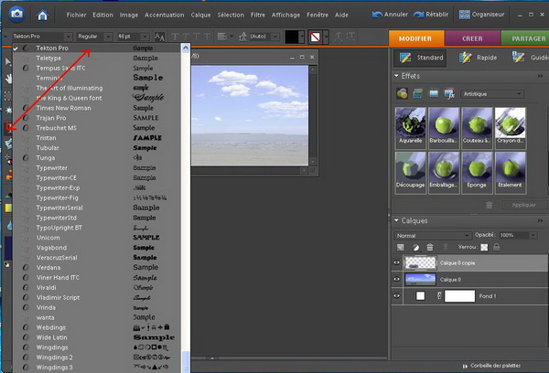Screen dimensions: 549x373
Task: Click the Appliquer button
Action: click(x=523, y=205)
